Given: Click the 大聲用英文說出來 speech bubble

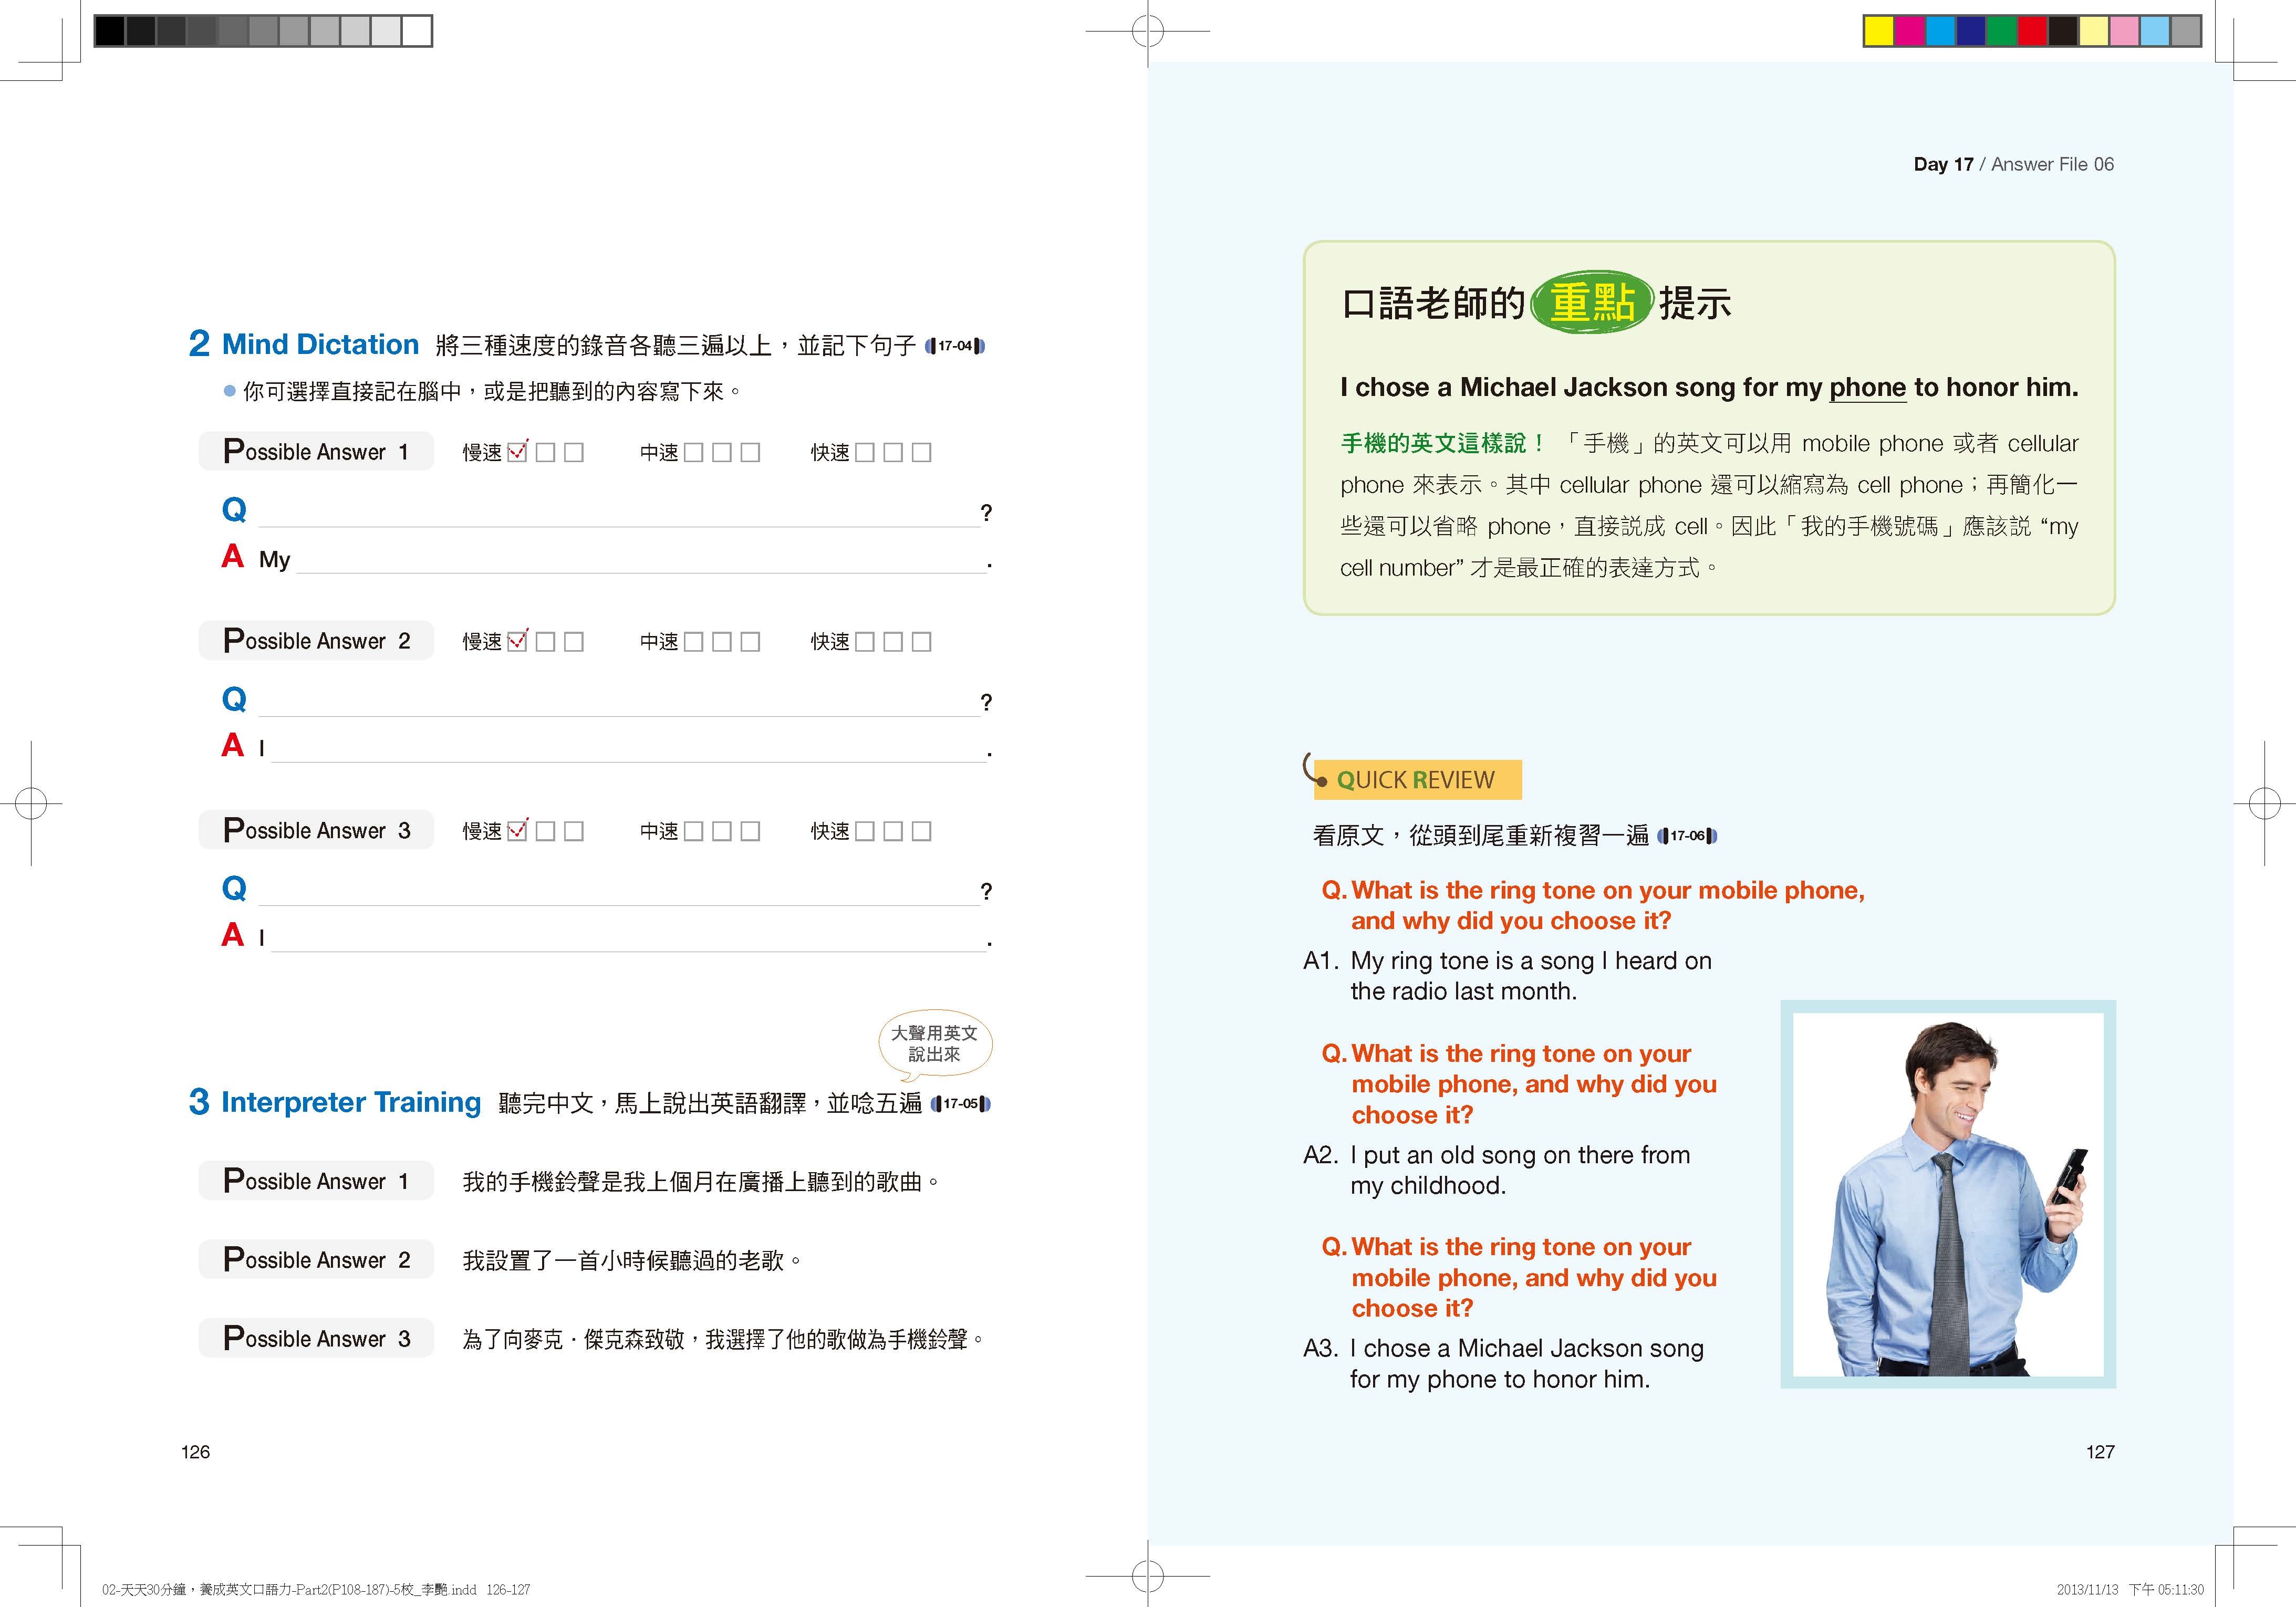Looking at the screenshot, I should [935, 1045].
